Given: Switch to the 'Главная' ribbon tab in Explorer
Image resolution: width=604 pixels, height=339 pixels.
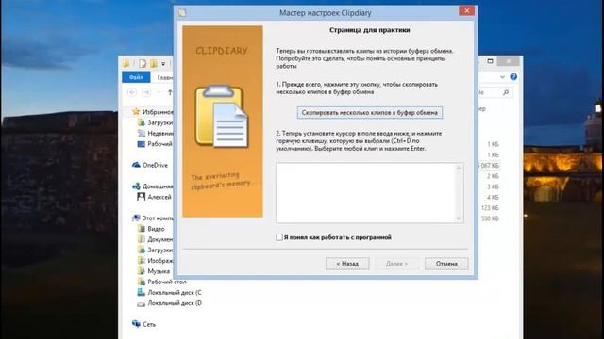Looking at the screenshot, I should [x=165, y=77].
